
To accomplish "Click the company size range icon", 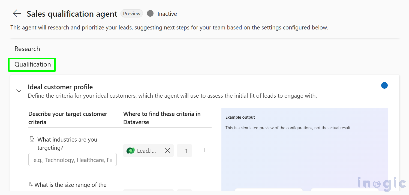I will (x=31, y=185).
